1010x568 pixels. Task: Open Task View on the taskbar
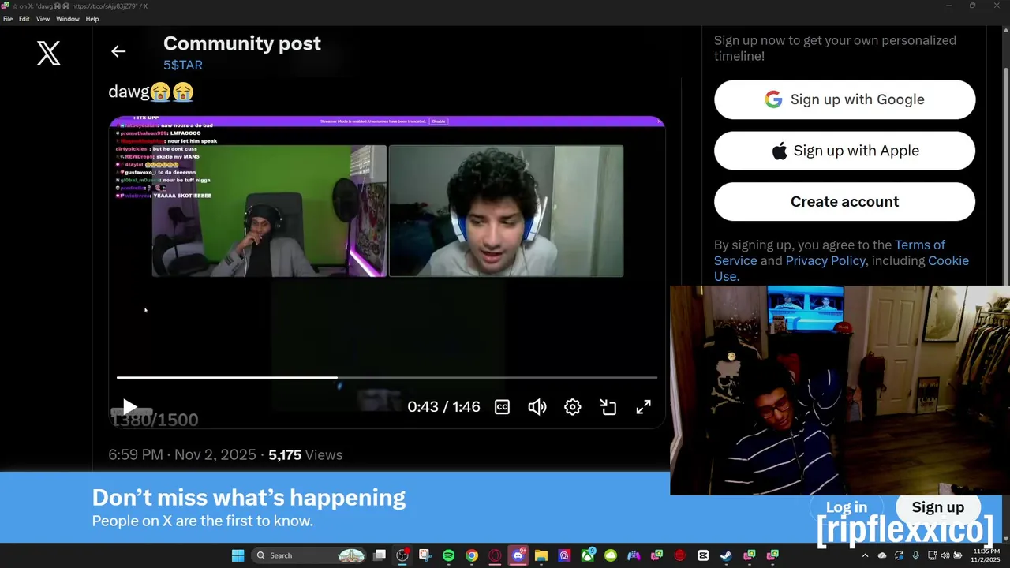coord(380,555)
